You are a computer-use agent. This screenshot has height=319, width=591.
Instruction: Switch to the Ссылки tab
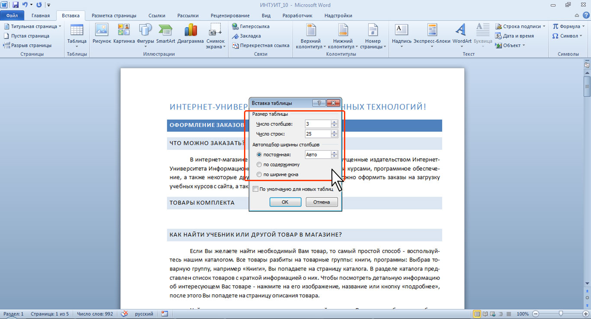157,16
